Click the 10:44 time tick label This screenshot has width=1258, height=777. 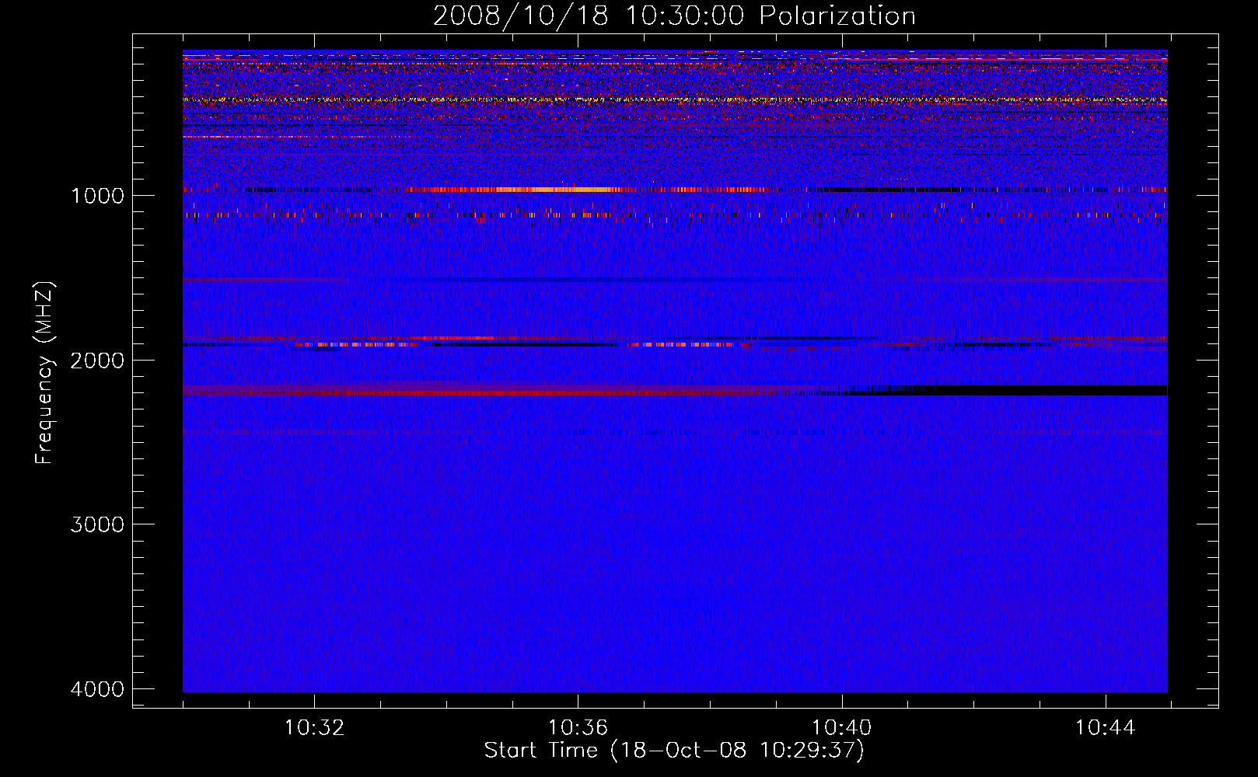1105,728
